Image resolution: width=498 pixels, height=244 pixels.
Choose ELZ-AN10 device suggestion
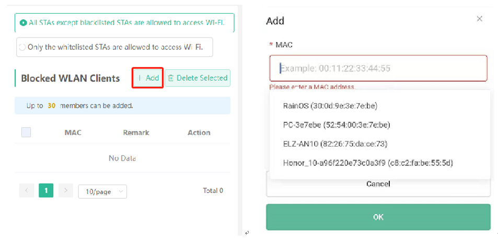335,144
